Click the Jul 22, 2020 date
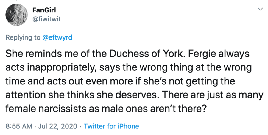Image resolution: width=268 pixels, height=135 pixels. (57, 126)
